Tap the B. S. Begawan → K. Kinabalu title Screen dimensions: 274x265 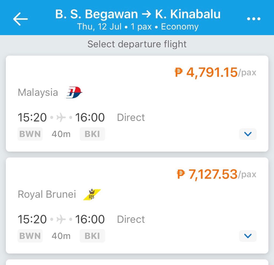click(x=138, y=14)
